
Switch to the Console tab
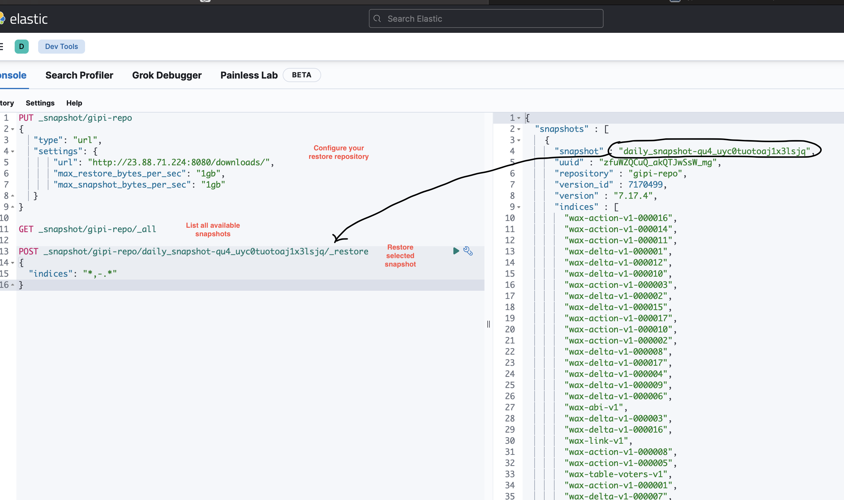coord(13,75)
